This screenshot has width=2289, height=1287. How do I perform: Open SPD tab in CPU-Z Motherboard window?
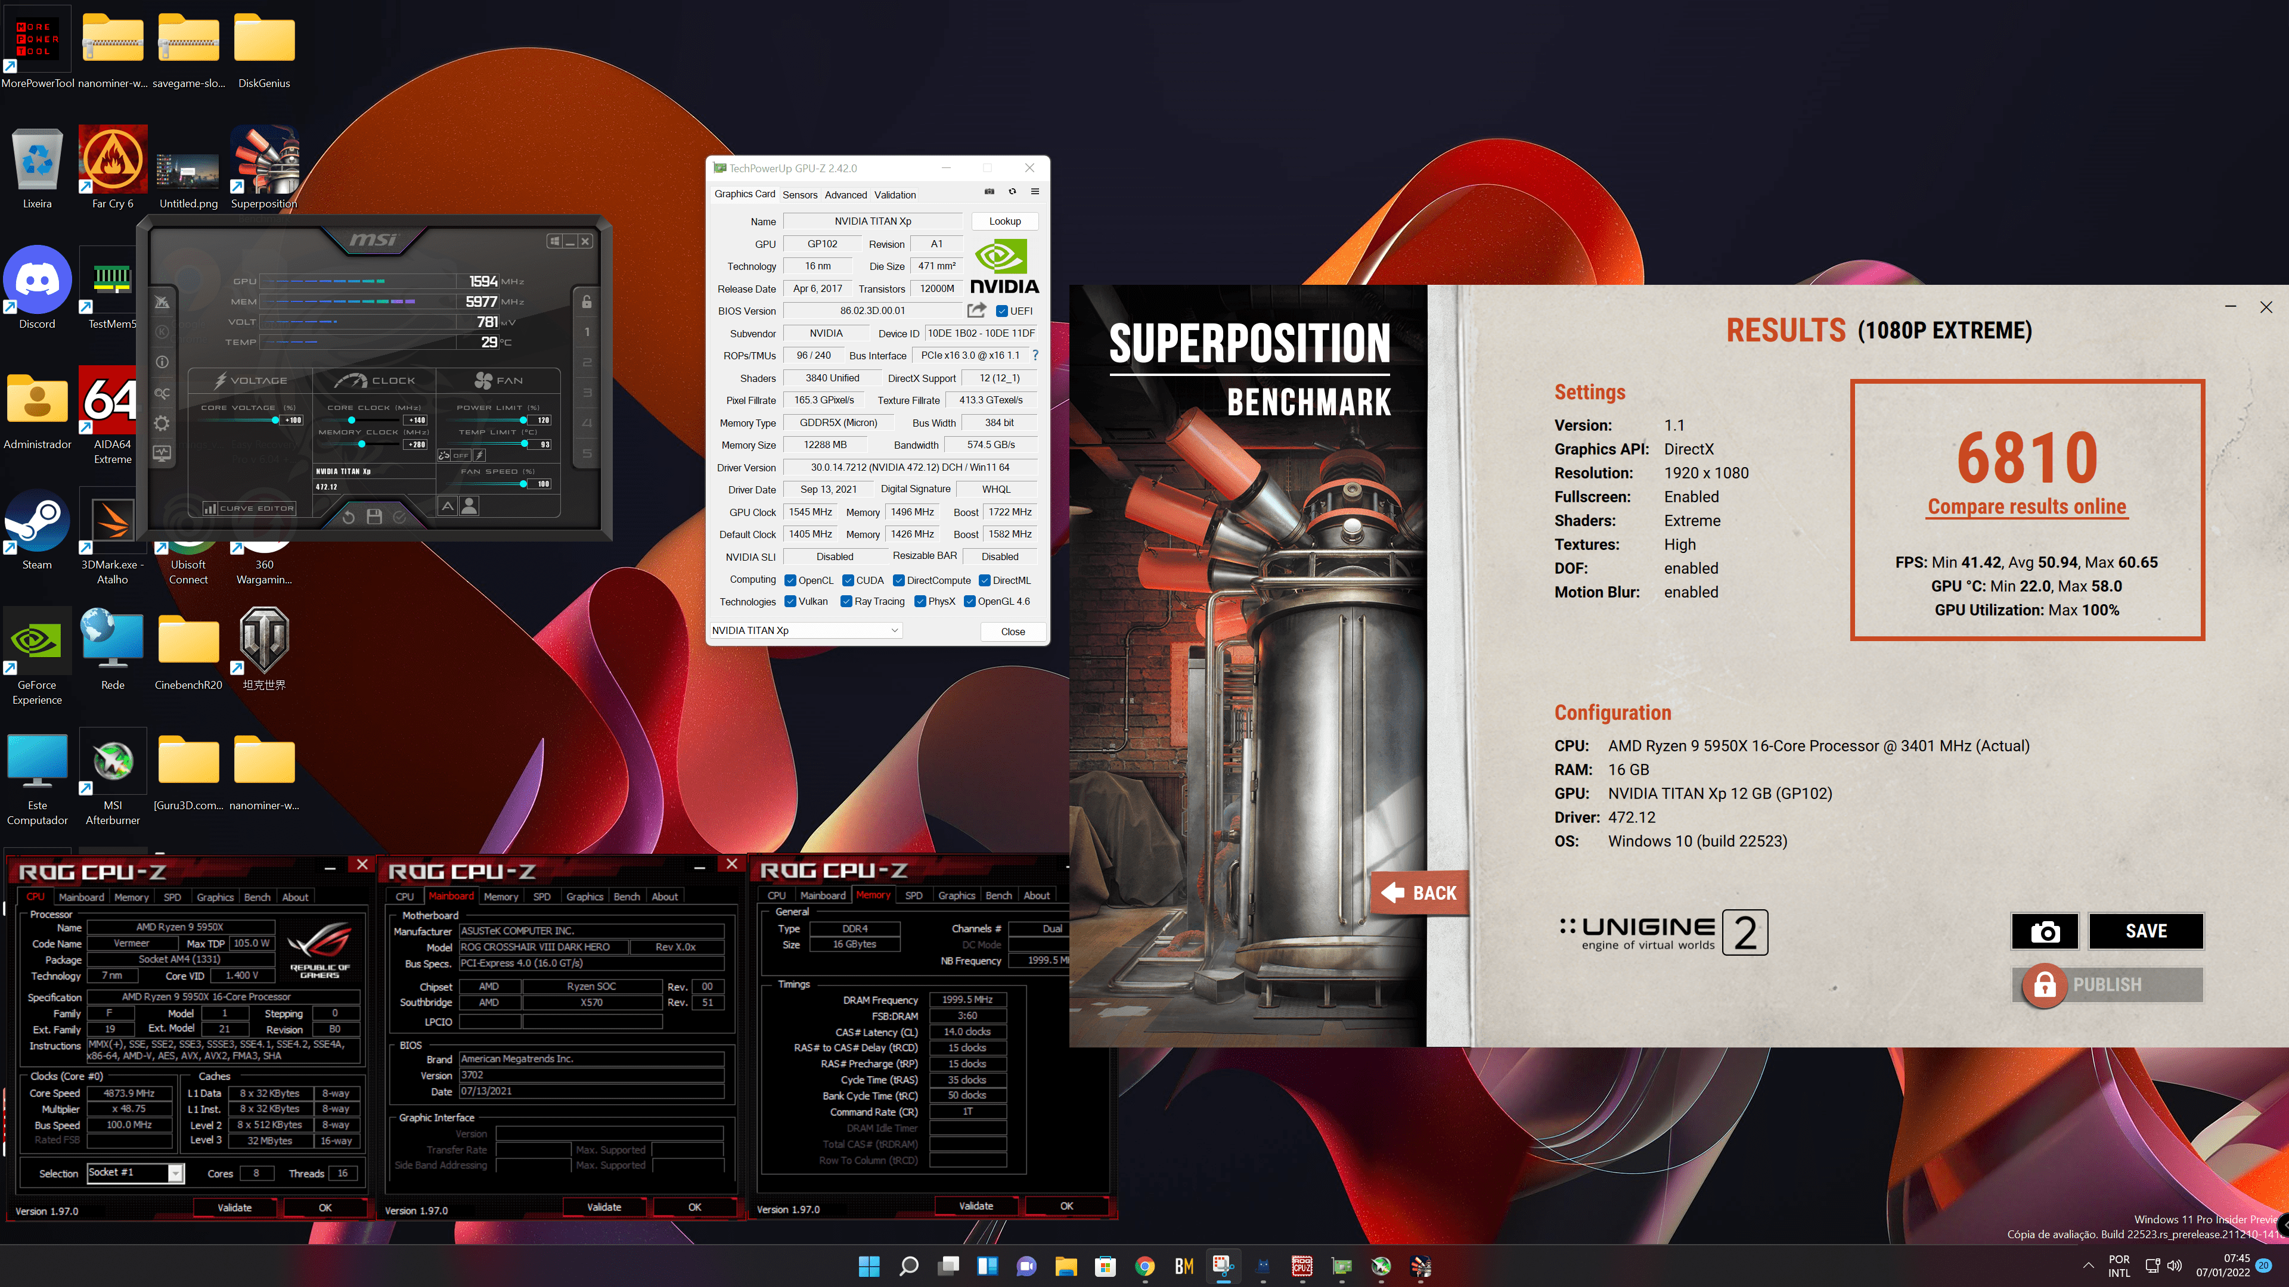pos(541,896)
